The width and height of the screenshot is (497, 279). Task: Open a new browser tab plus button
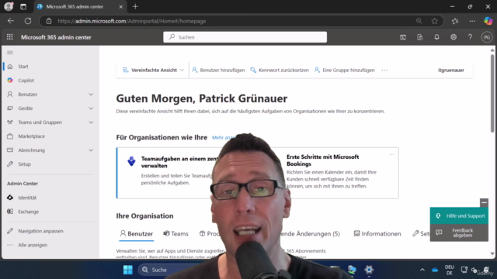[135, 7]
